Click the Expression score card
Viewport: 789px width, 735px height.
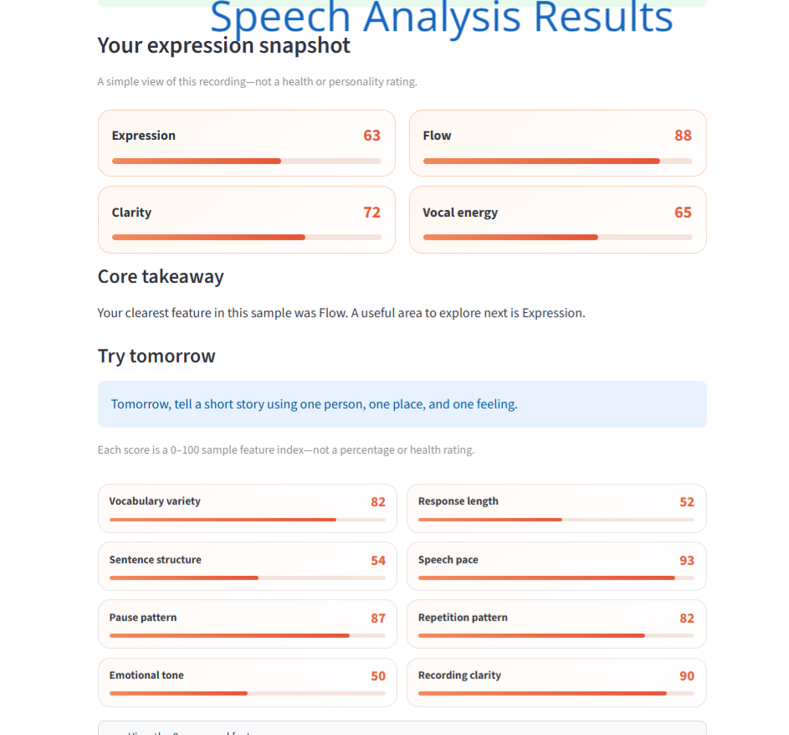(247, 143)
